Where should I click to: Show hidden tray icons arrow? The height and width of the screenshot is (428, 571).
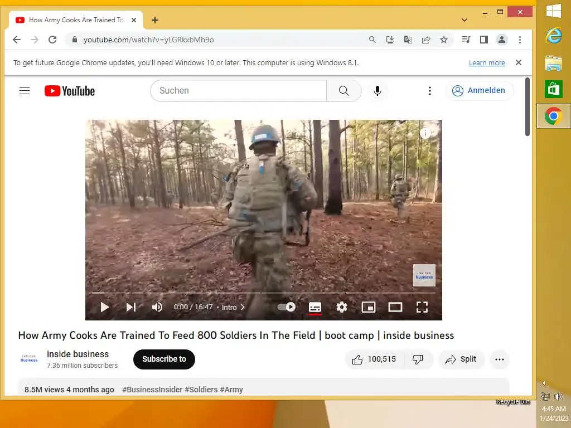(544, 383)
